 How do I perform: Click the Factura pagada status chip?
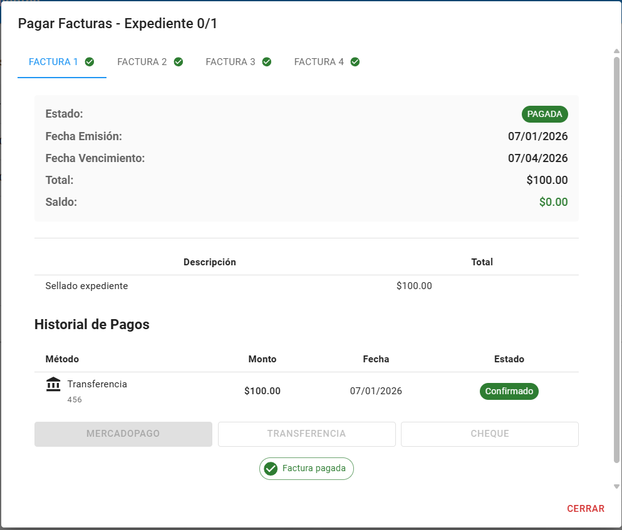pyautogui.click(x=306, y=468)
